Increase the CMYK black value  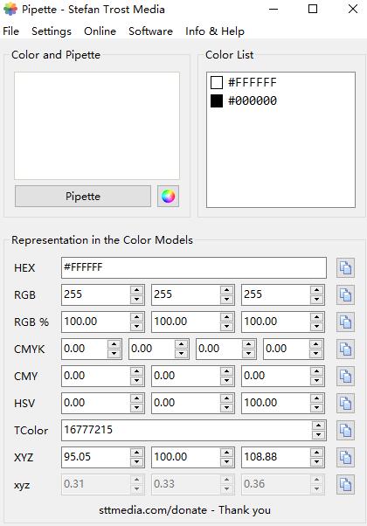click(316, 344)
